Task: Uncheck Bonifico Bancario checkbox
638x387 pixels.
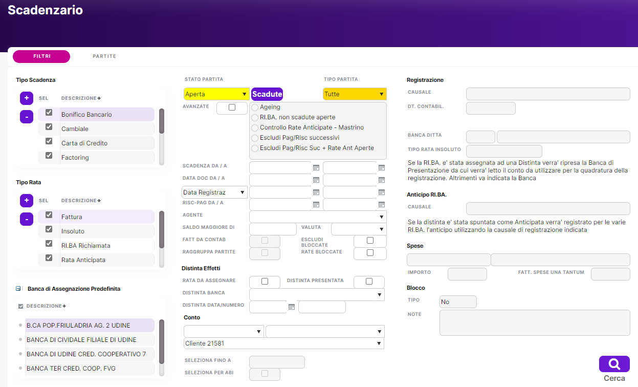Action: pos(49,113)
